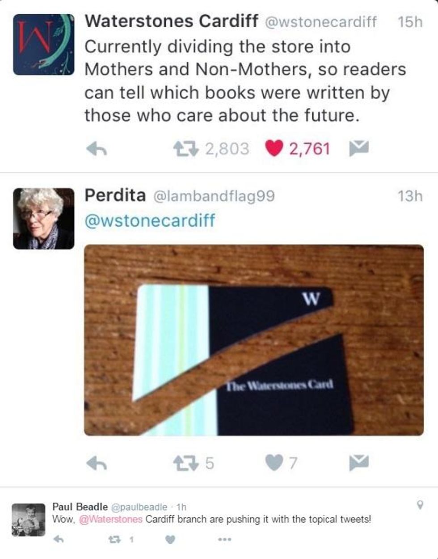
Task: Open Waterstones Cardiff display name
Action: pos(171,21)
